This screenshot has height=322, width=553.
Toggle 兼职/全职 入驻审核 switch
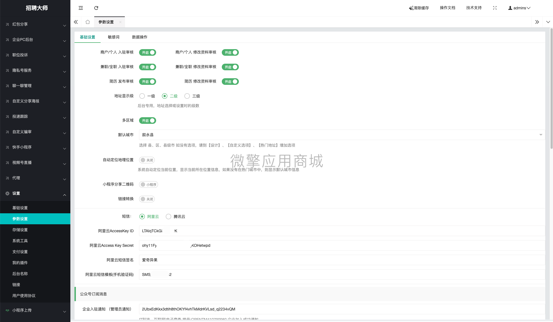[x=148, y=67]
